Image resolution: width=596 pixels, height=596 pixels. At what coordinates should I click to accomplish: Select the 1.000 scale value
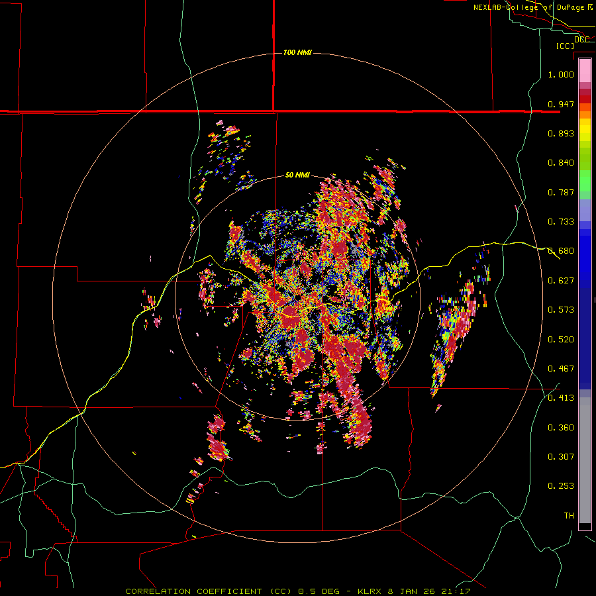tap(561, 74)
